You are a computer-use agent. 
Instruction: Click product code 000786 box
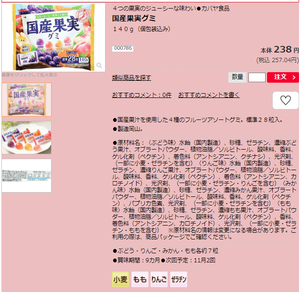tap(123, 48)
